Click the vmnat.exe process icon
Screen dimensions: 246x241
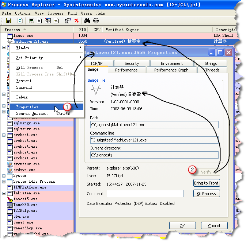coord(10,222)
